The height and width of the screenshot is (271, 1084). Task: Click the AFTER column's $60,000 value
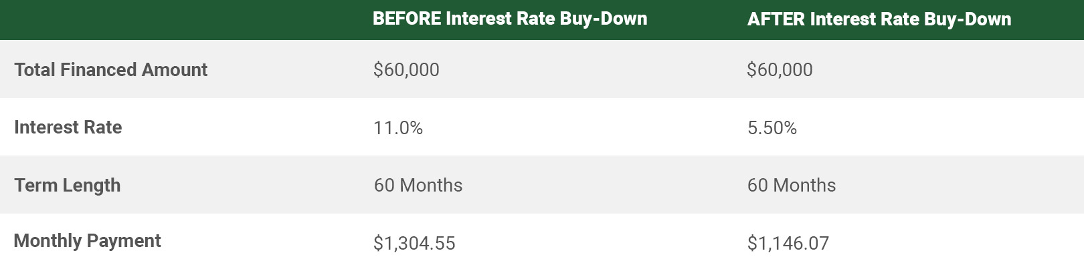(780, 69)
